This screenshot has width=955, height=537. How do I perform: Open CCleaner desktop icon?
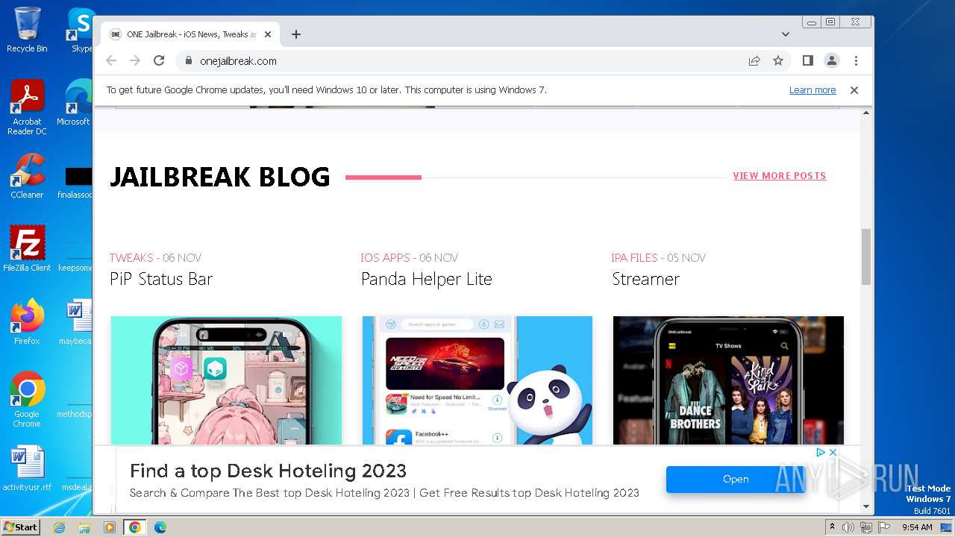click(27, 176)
